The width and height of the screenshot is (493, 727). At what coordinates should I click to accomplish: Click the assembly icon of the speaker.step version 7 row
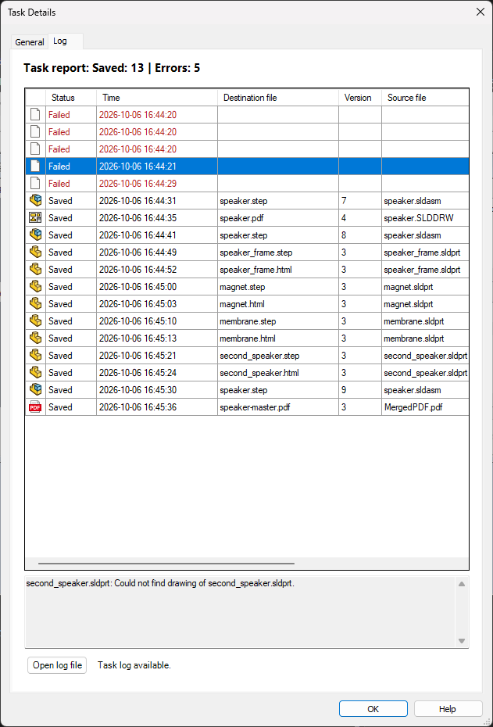coord(35,200)
